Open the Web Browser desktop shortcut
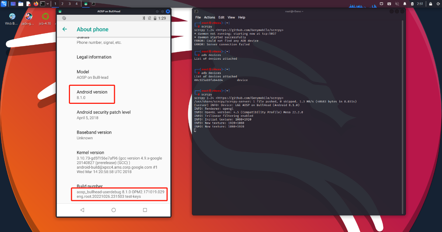The width and height of the screenshot is (442, 232). (12, 19)
